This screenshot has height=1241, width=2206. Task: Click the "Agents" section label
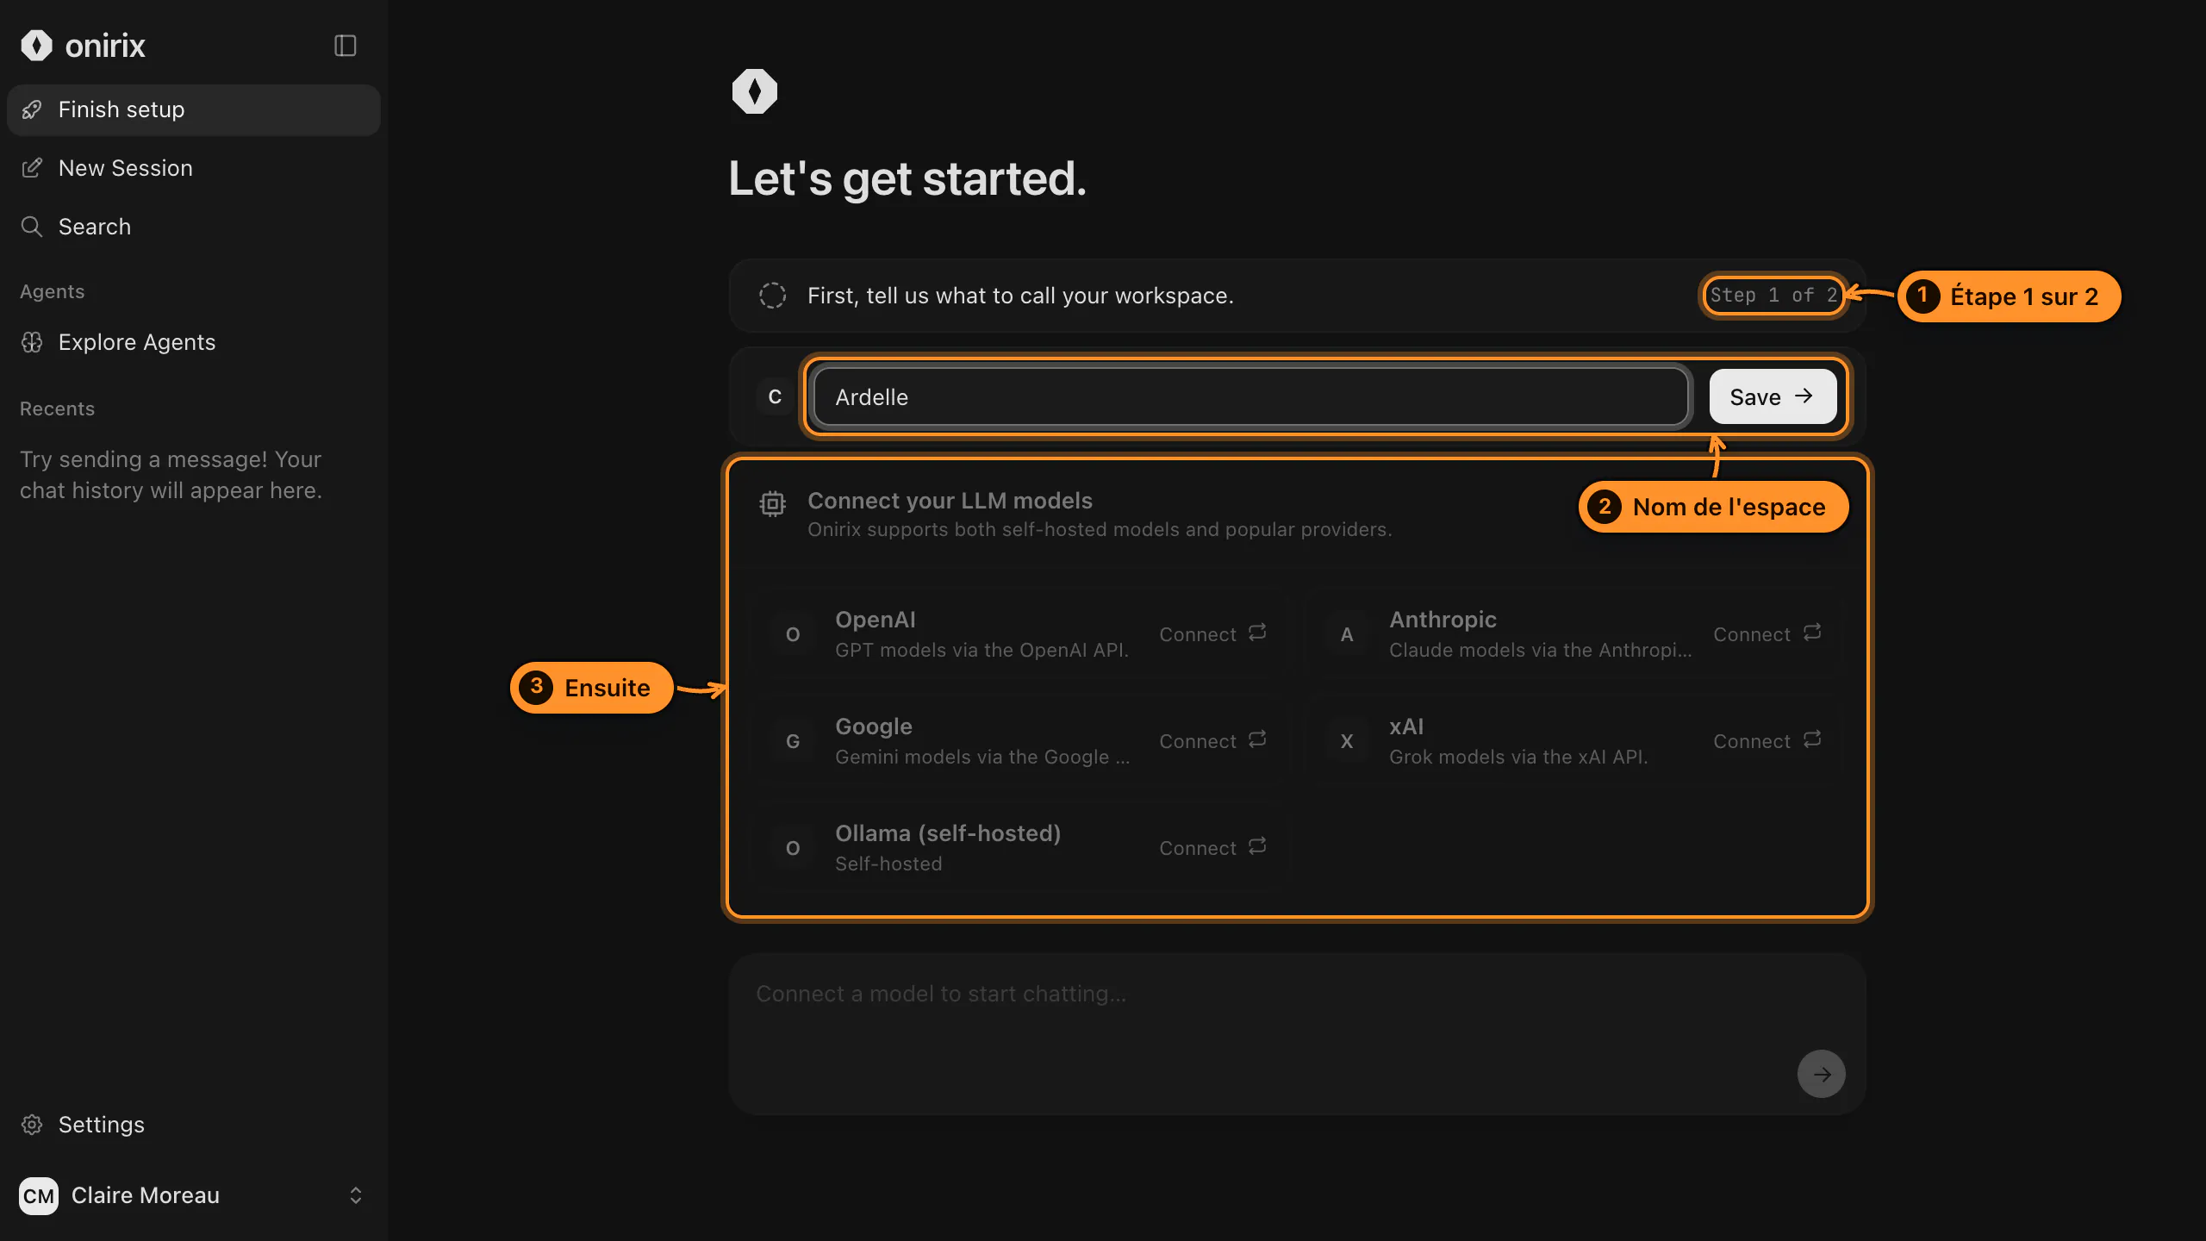pos(53,291)
